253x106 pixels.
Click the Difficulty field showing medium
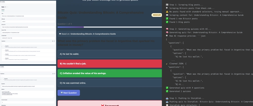tap(28, 21)
